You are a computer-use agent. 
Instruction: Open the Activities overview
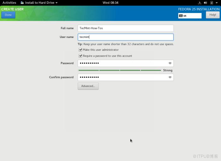[9, 3]
